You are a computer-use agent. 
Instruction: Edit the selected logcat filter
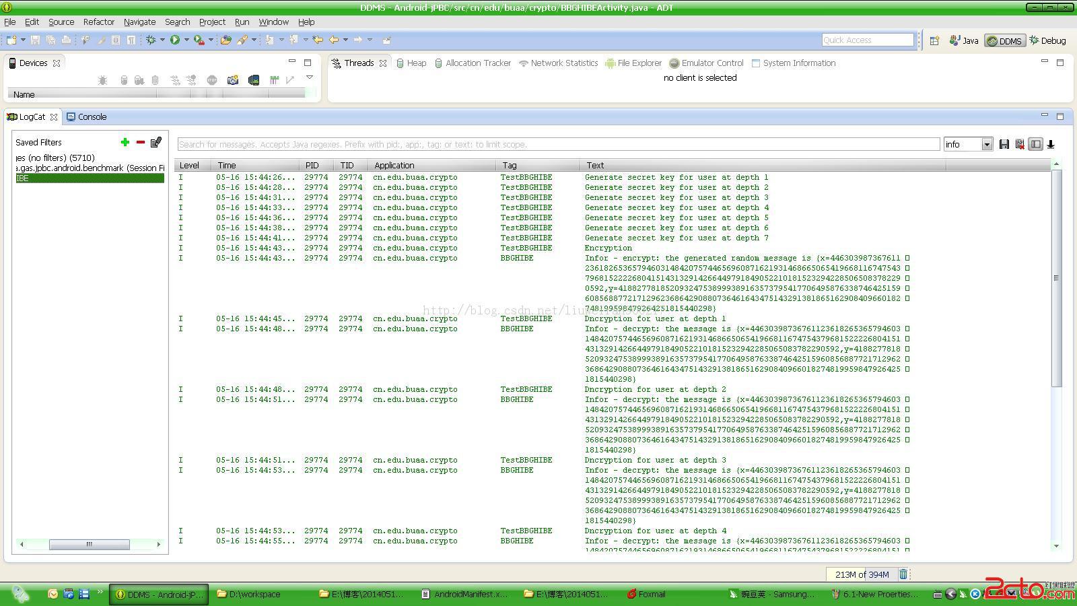pos(156,142)
